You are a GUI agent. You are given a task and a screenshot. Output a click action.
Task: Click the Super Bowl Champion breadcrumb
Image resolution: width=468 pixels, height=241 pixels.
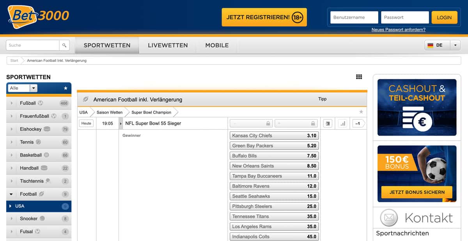(x=151, y=112)
